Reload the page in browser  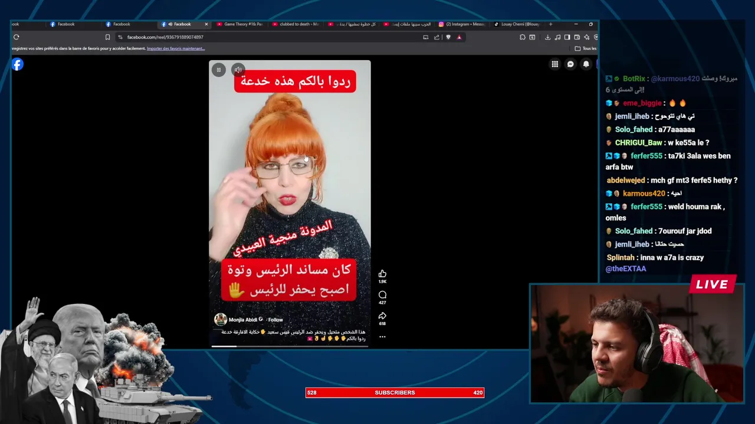pos(16,37)
